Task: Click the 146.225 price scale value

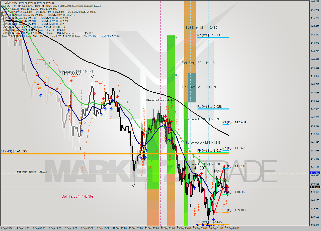Action: 315,2
